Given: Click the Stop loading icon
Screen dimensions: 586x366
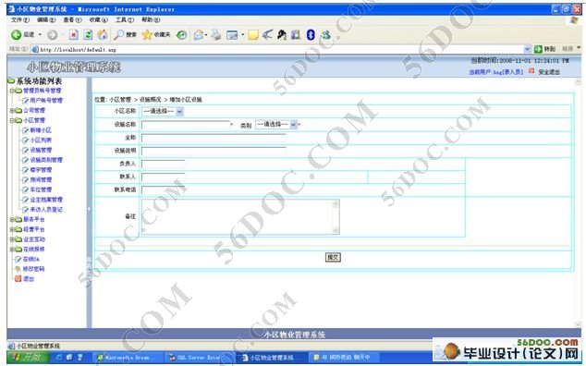Looking at the screenshot, I should (74, 35).
